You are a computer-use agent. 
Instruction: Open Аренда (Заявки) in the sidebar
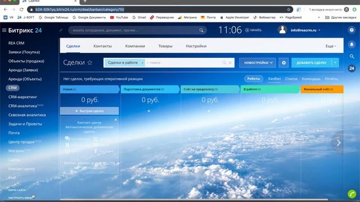(23, 70)
